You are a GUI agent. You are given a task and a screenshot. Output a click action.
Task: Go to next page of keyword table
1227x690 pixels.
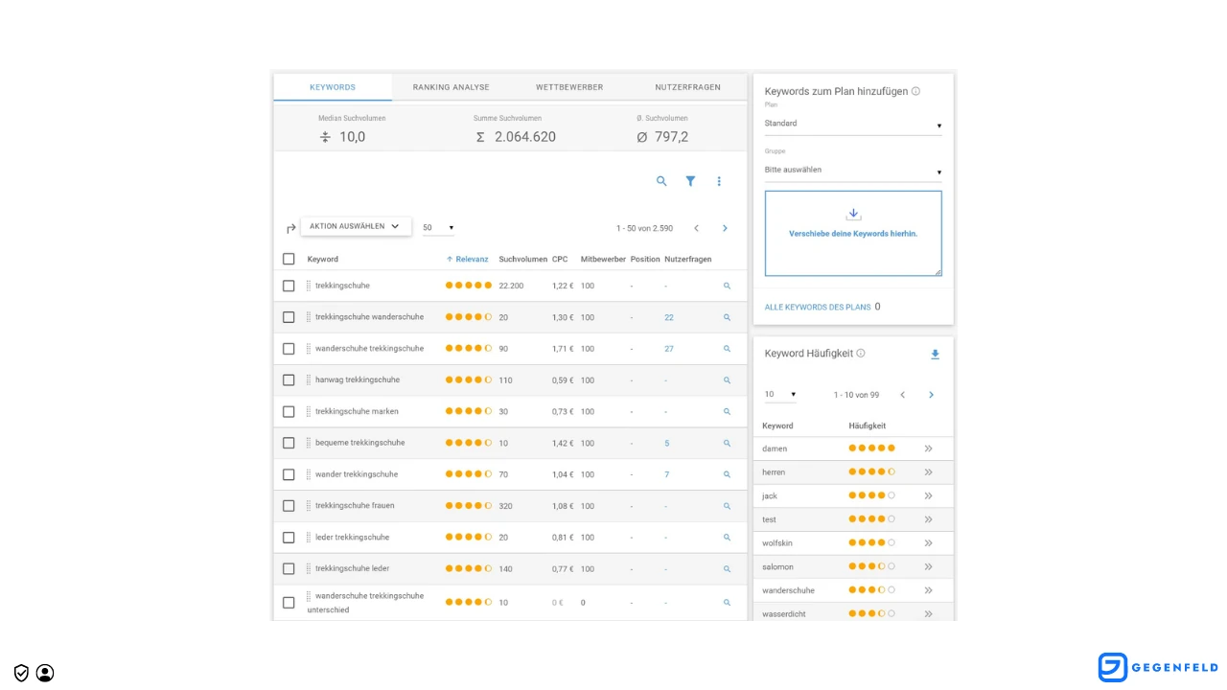[725, 228]
